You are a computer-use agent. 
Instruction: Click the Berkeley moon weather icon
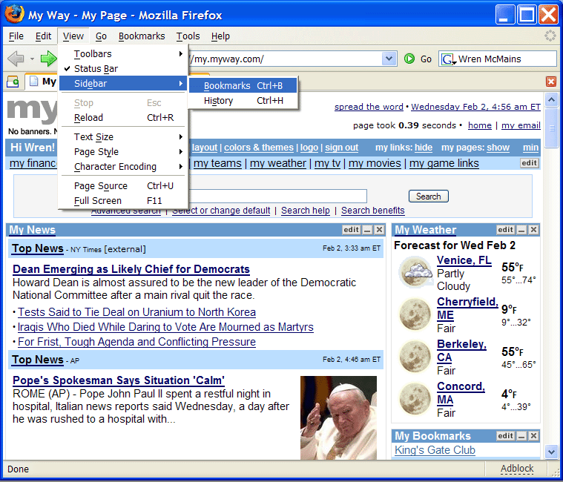(415, 357)
